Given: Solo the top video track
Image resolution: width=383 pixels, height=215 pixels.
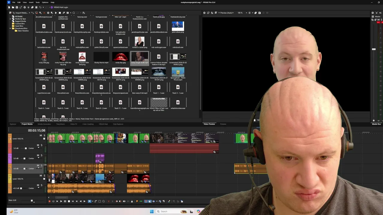Looking at the screenshot, I should click(x=44, y=136).
